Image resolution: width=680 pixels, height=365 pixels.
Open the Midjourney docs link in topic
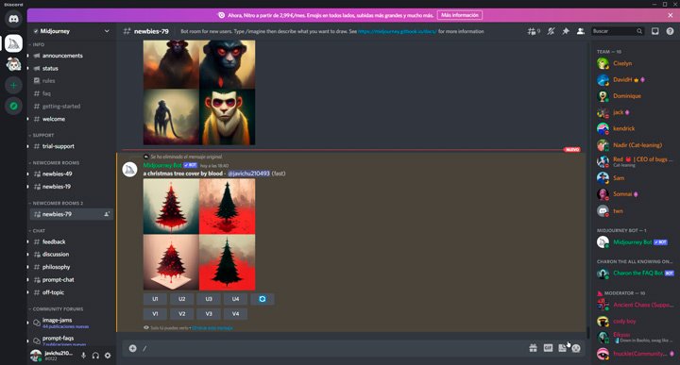point(398,31)
